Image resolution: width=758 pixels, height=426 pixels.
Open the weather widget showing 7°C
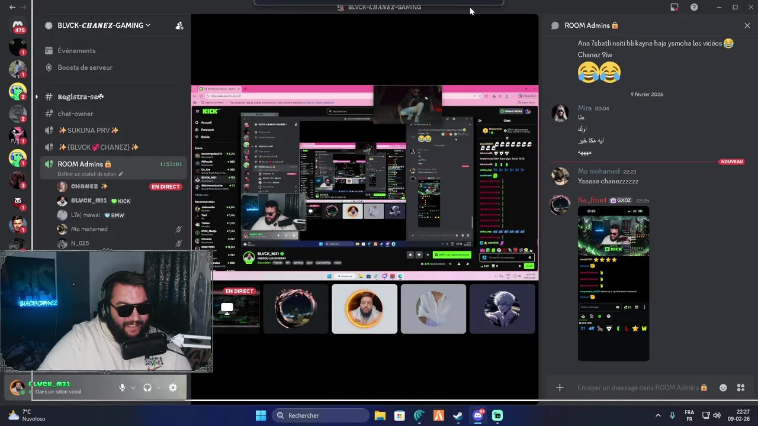[x=27, y=415]
